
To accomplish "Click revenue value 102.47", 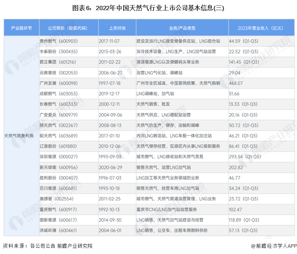I will 235,210.
